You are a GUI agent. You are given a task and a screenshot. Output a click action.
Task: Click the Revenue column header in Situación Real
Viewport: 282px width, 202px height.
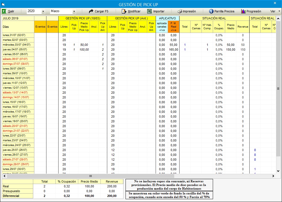tap(243, 27)
